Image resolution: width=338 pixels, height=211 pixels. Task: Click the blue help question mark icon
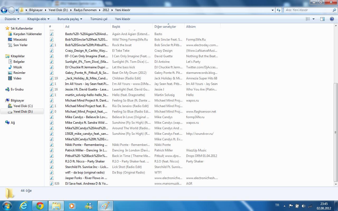click(x=332, y=19)
